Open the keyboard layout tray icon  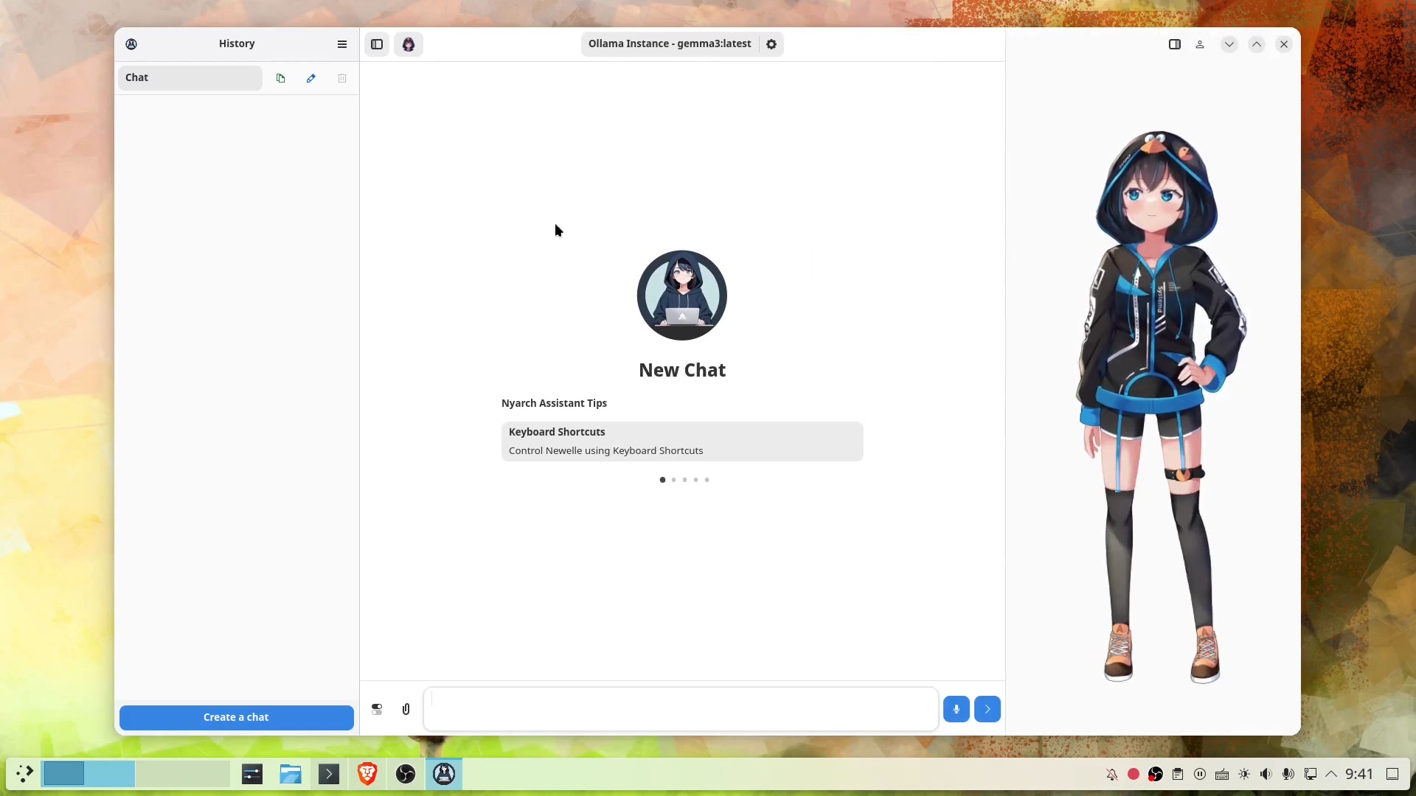click(x=1222, y=774)
